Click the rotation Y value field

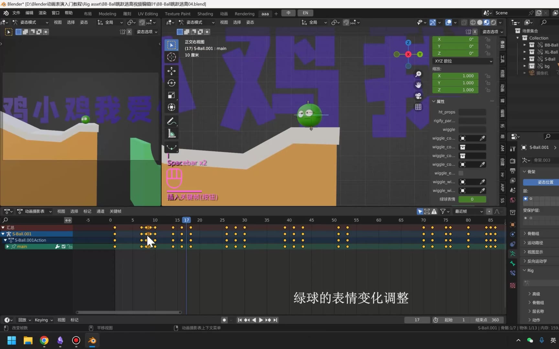tap(455, 46)
